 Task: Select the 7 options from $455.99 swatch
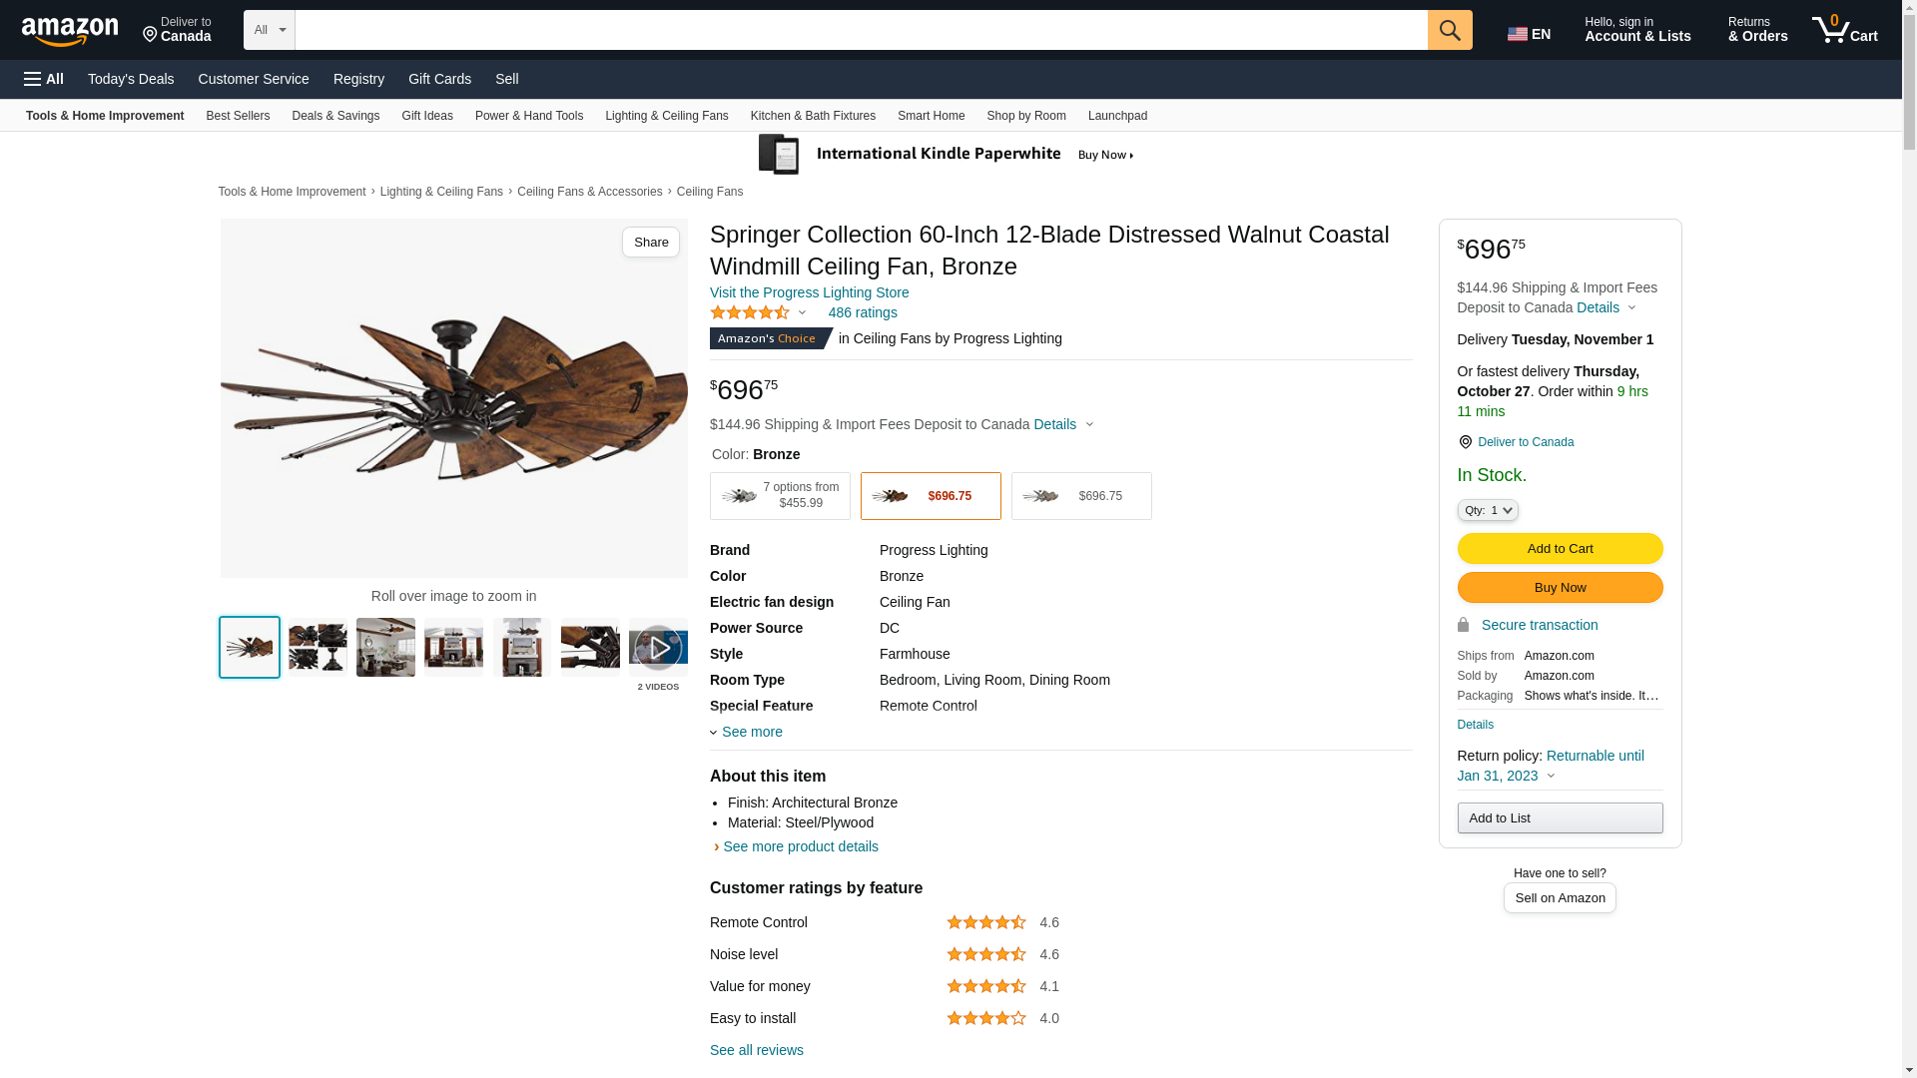(x=780, y=496)
